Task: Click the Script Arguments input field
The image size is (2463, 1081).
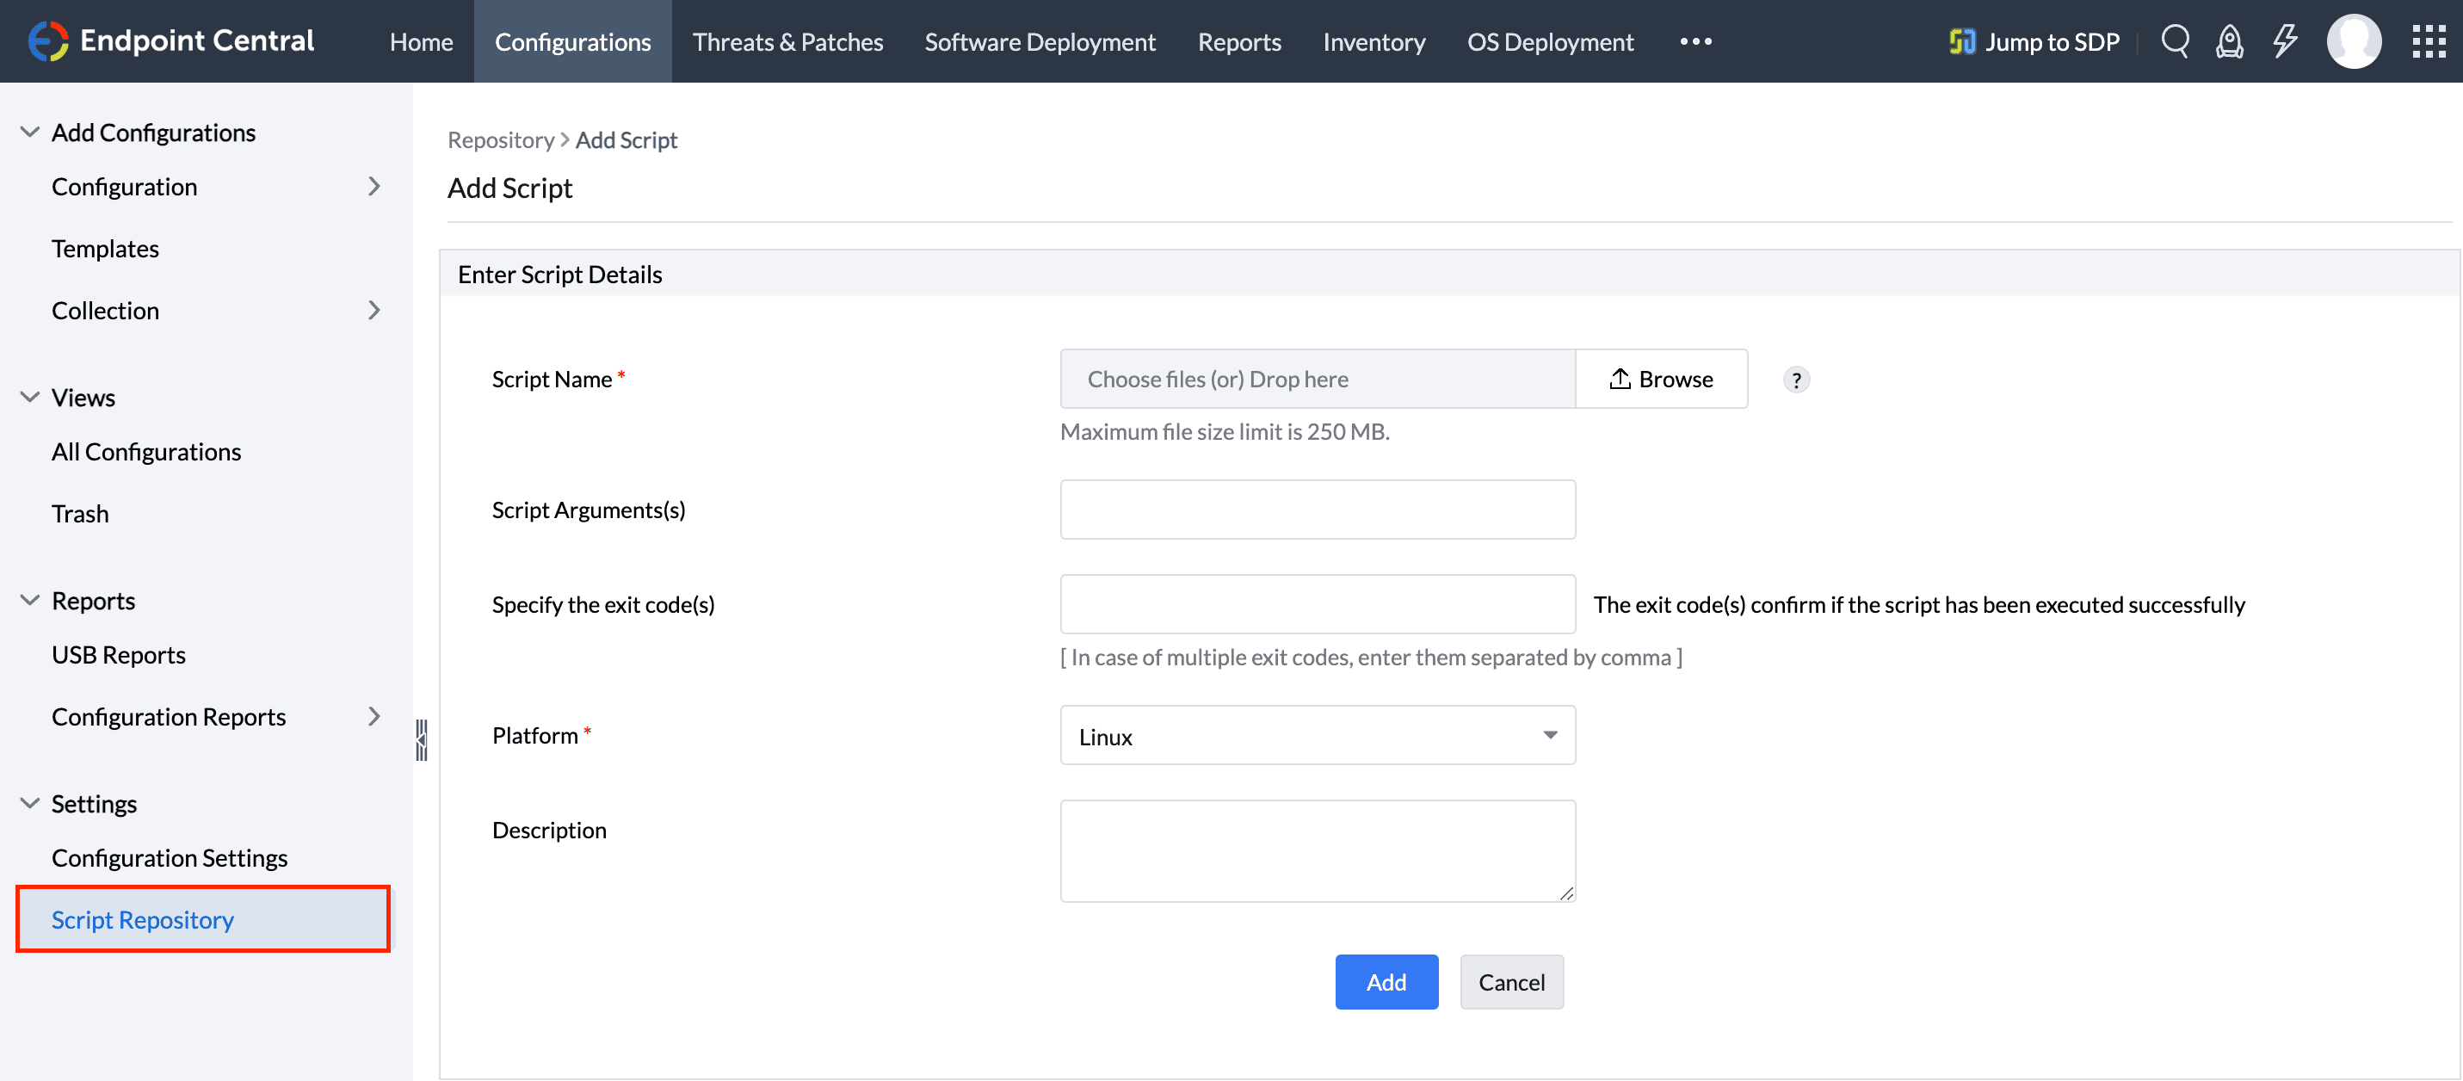Action: point(1317,510)
